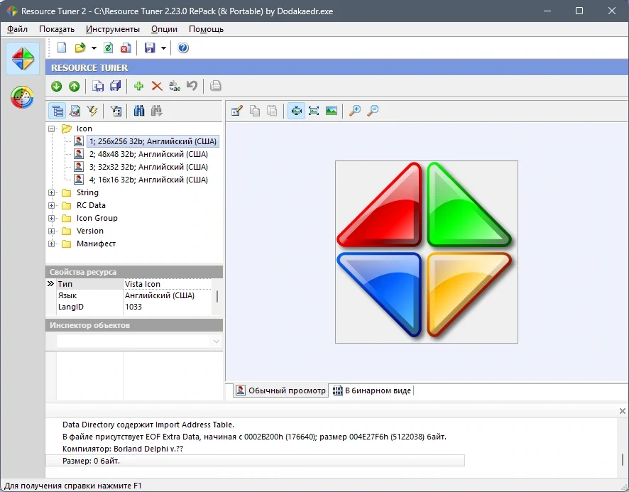Click the red X delete resource icon
629x492 pixels.
[157, 86]
